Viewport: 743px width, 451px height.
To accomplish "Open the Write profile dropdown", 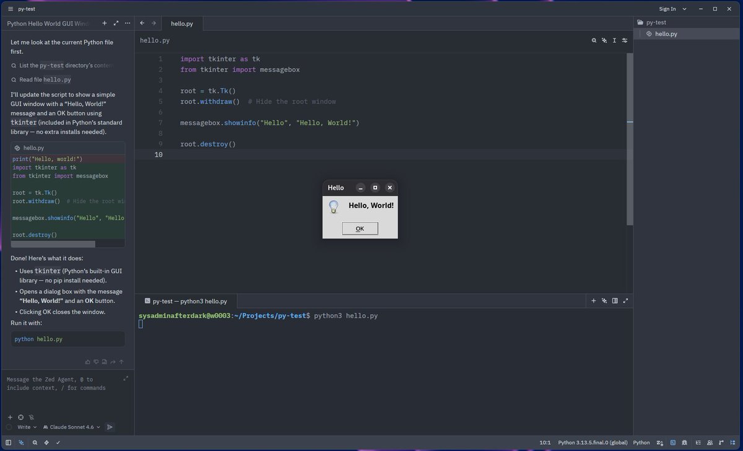I will point(27,427).
